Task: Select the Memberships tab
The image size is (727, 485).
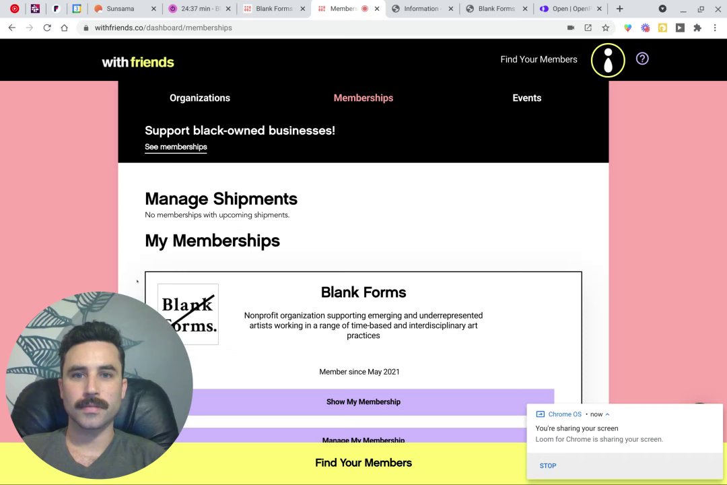Action: pyautogui.click(x=363, y=98)
